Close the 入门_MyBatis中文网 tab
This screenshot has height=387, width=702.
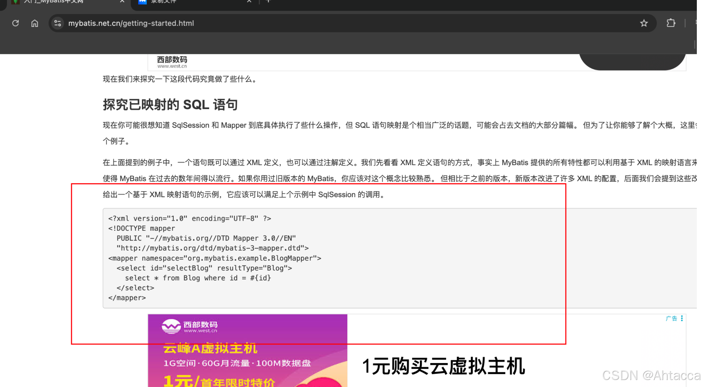122,2
